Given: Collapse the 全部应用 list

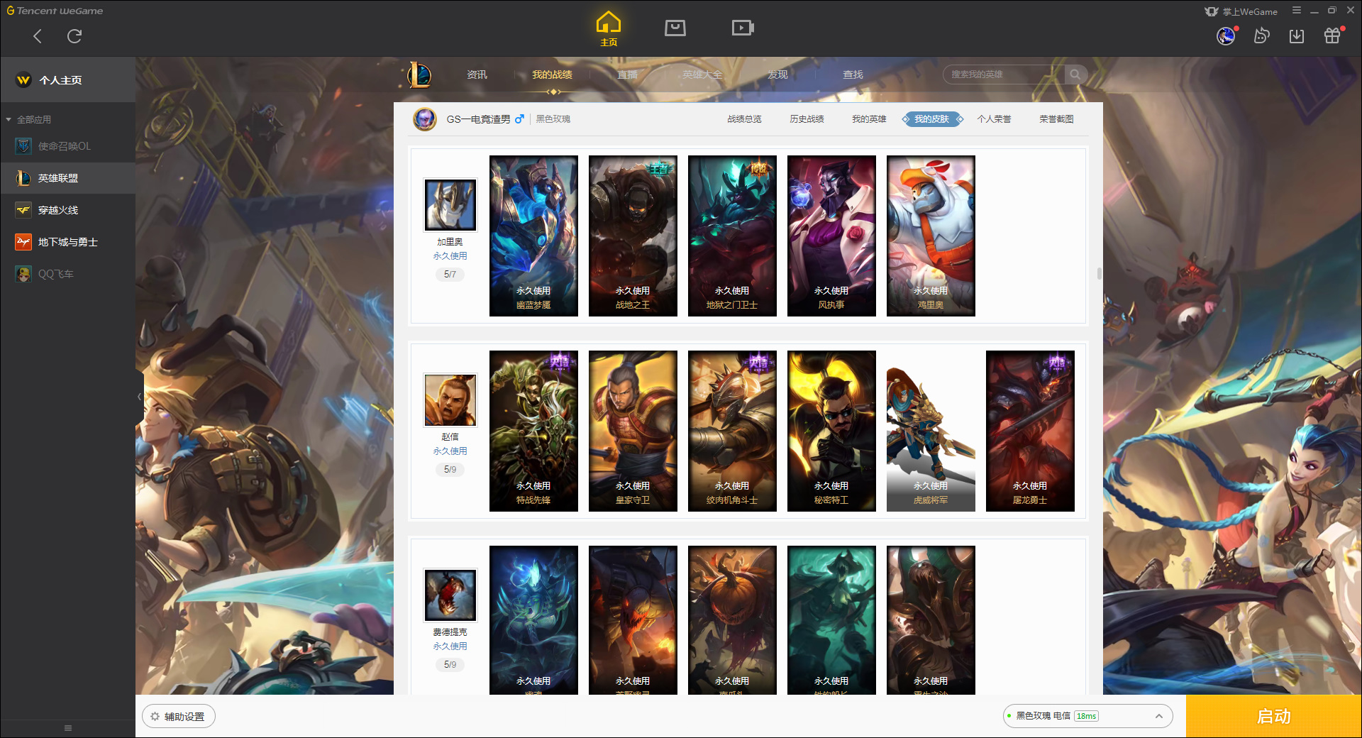Looking at the screenshot, I should point(9,119).
